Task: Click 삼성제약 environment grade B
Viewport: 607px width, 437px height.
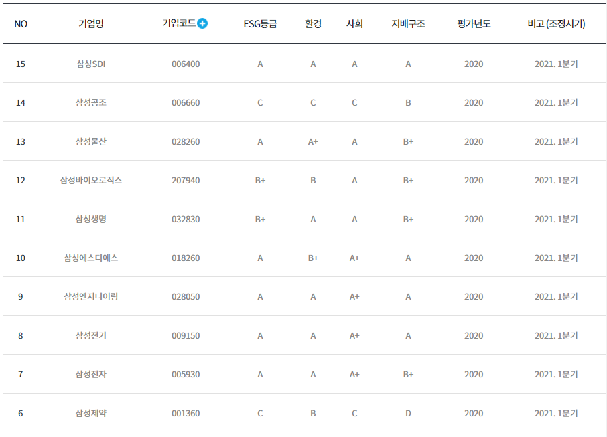Action: click(x=313, y=413)
